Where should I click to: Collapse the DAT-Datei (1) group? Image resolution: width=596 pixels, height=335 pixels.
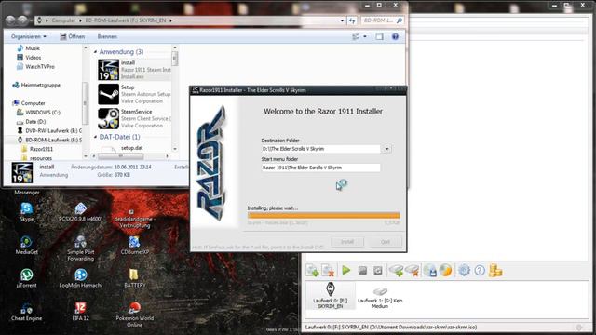[95, 137]
